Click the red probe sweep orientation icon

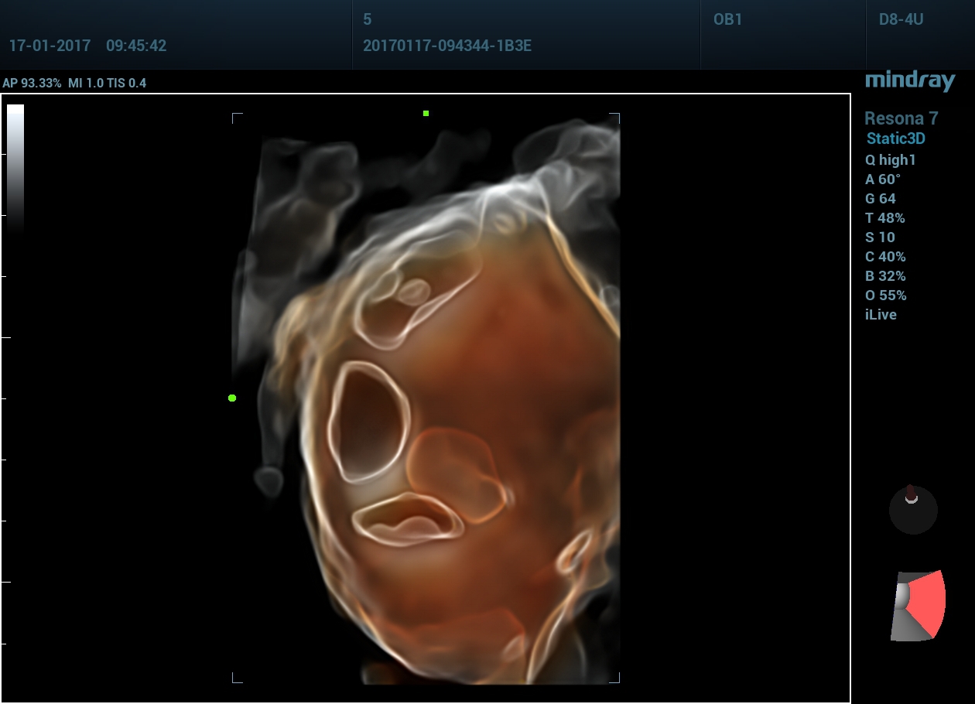(918, 606)
